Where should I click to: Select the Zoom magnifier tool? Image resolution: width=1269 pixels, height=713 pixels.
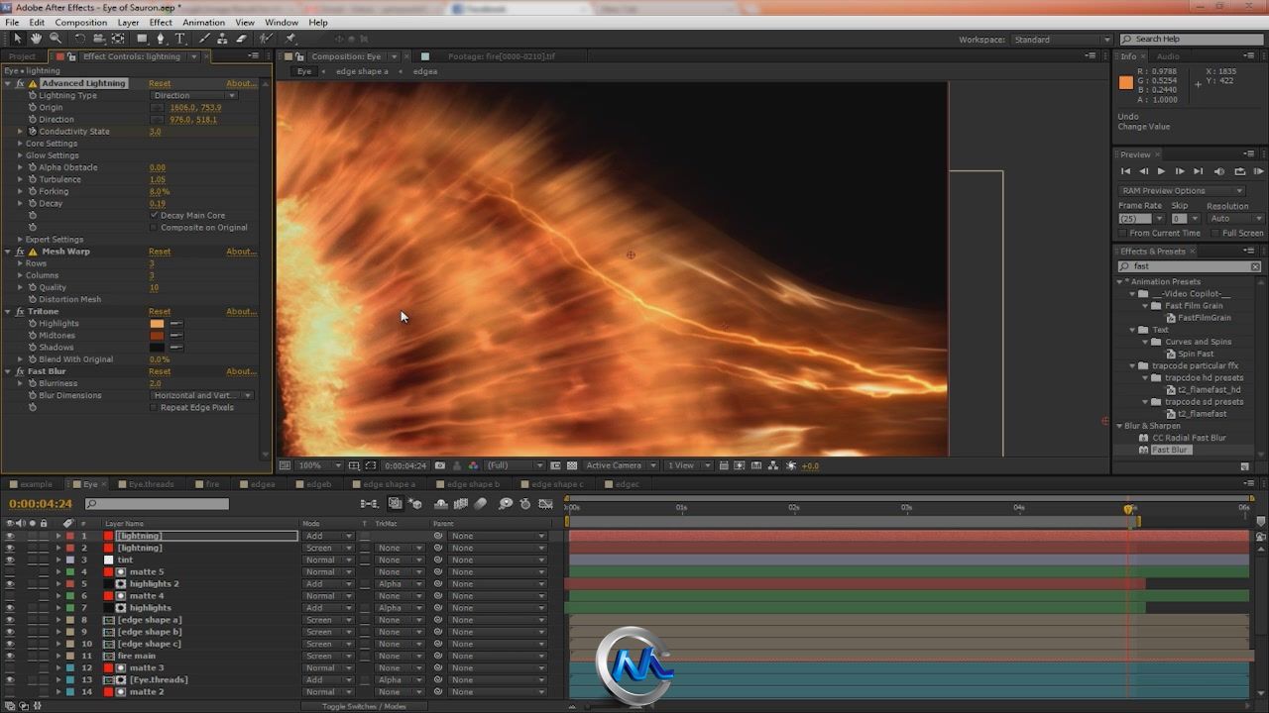pyautogui.click(x=55, y=39)
